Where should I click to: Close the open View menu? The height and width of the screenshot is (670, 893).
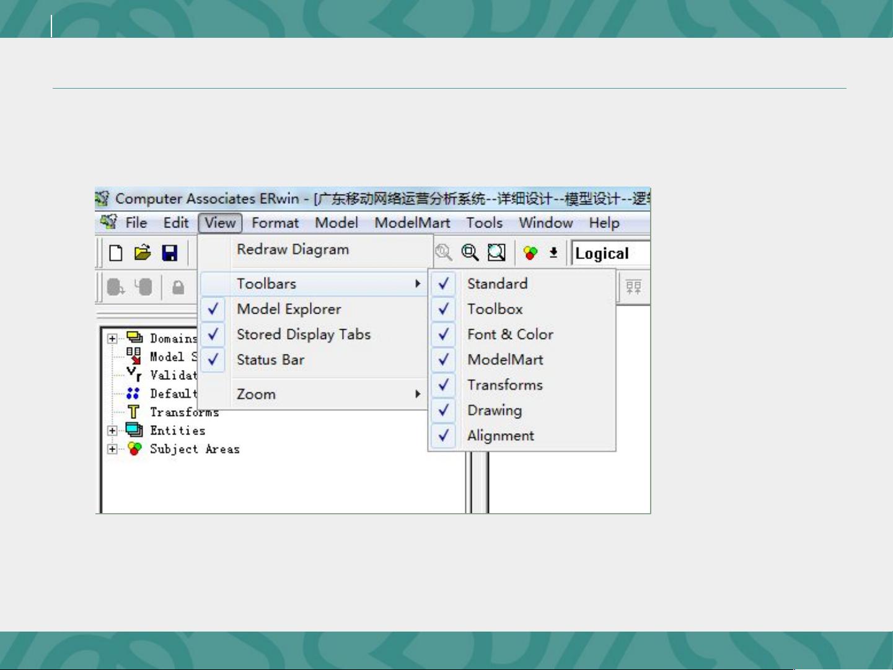pyautogui.click(x=220, y=223)
